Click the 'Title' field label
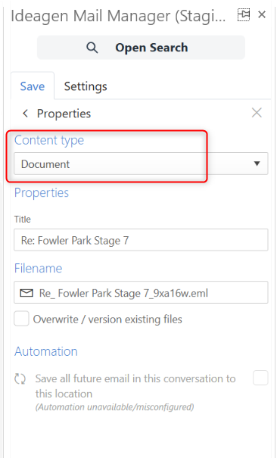277x458 pixels. coord(23,219)
